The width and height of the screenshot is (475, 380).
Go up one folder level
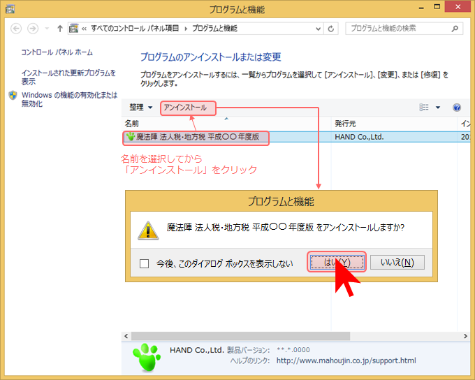pyautogui.click(x=59, y=29)
